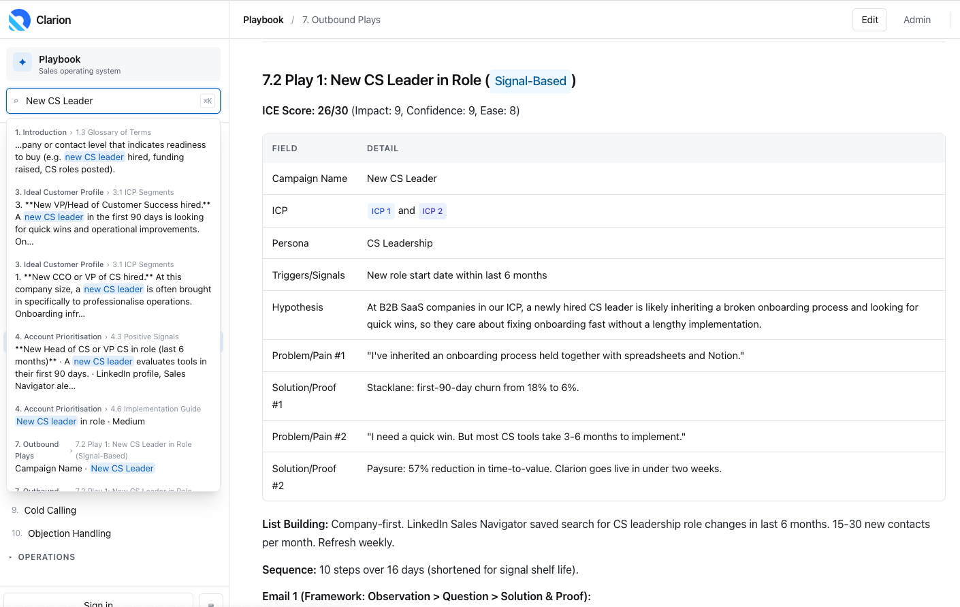Click the Clarion logo icon
Image resolution: width=960 pixels, height=607 pixels.
click(19, 20)
